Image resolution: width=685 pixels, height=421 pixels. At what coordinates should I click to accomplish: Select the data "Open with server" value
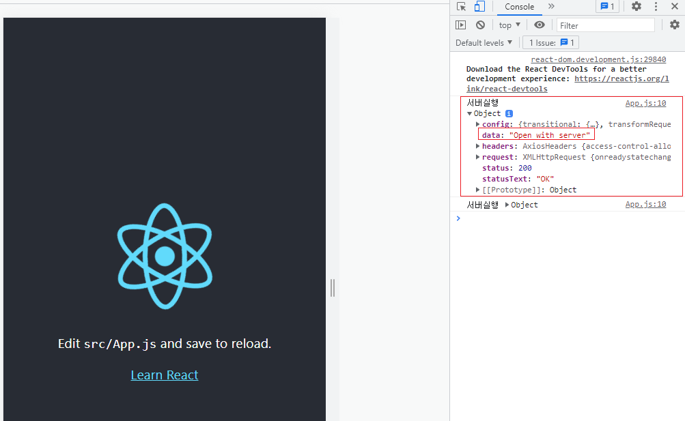(x=550, y=135)
